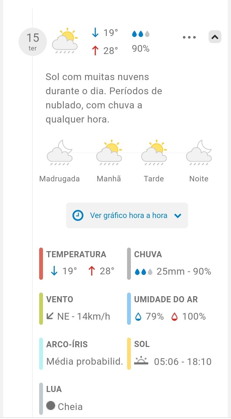Click the rain drops icon in CHUVA section
This screenshot has height=419, width=231.
tap(143, 272)
